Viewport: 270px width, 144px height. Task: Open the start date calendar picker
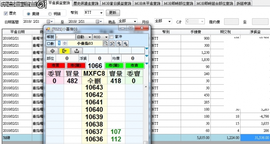50,22
